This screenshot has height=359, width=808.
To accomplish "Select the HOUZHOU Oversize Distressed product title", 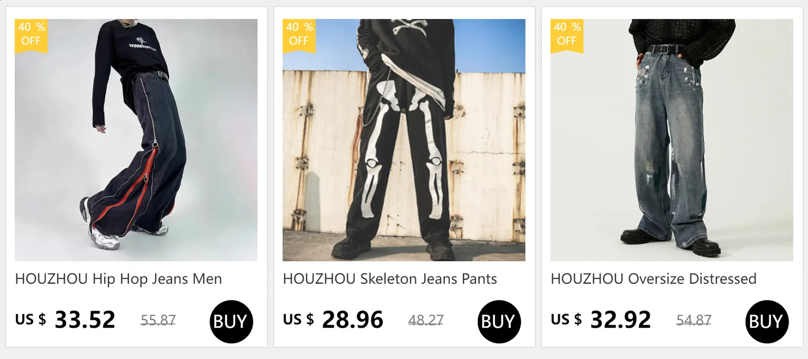I will click(x=653, y=279).
